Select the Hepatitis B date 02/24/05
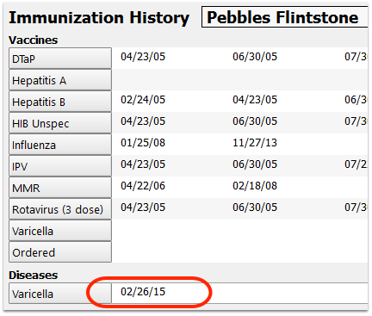 (143, 100)
